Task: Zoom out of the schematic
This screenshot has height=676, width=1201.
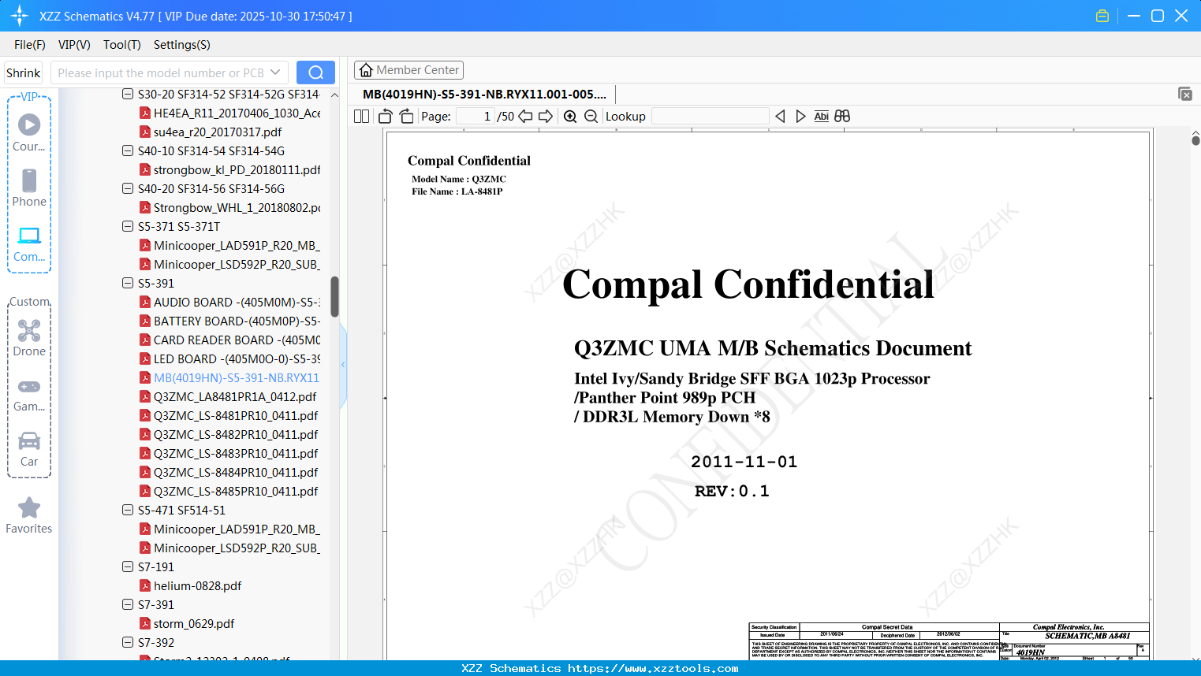Action: 591,117
